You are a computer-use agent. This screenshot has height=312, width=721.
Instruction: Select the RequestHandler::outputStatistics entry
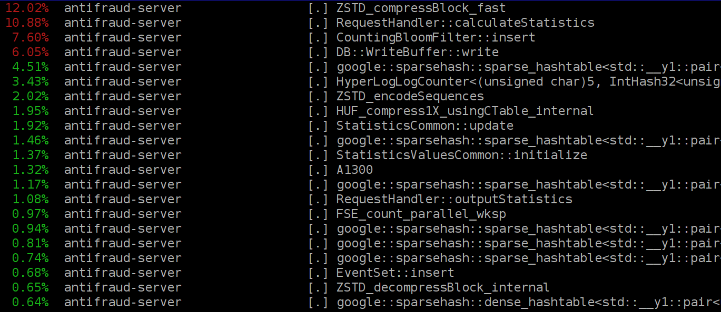(x=454, y=200)
